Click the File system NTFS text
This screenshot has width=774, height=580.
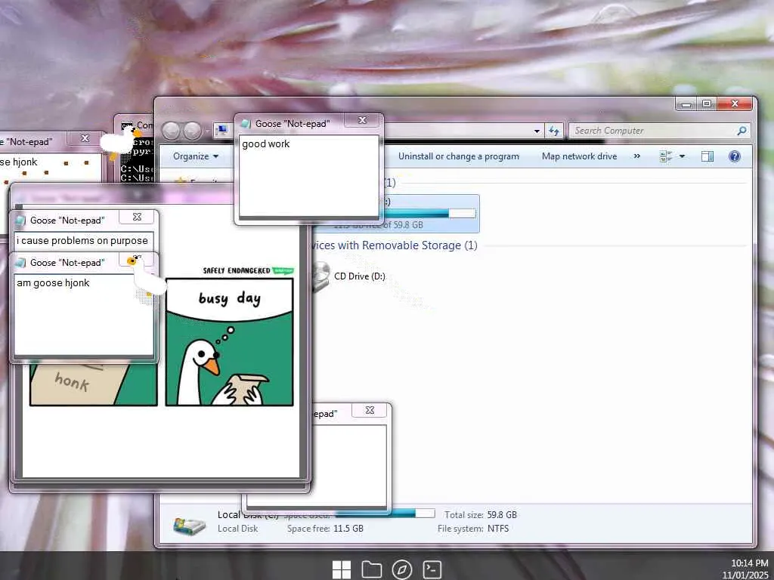click(473, 529)
